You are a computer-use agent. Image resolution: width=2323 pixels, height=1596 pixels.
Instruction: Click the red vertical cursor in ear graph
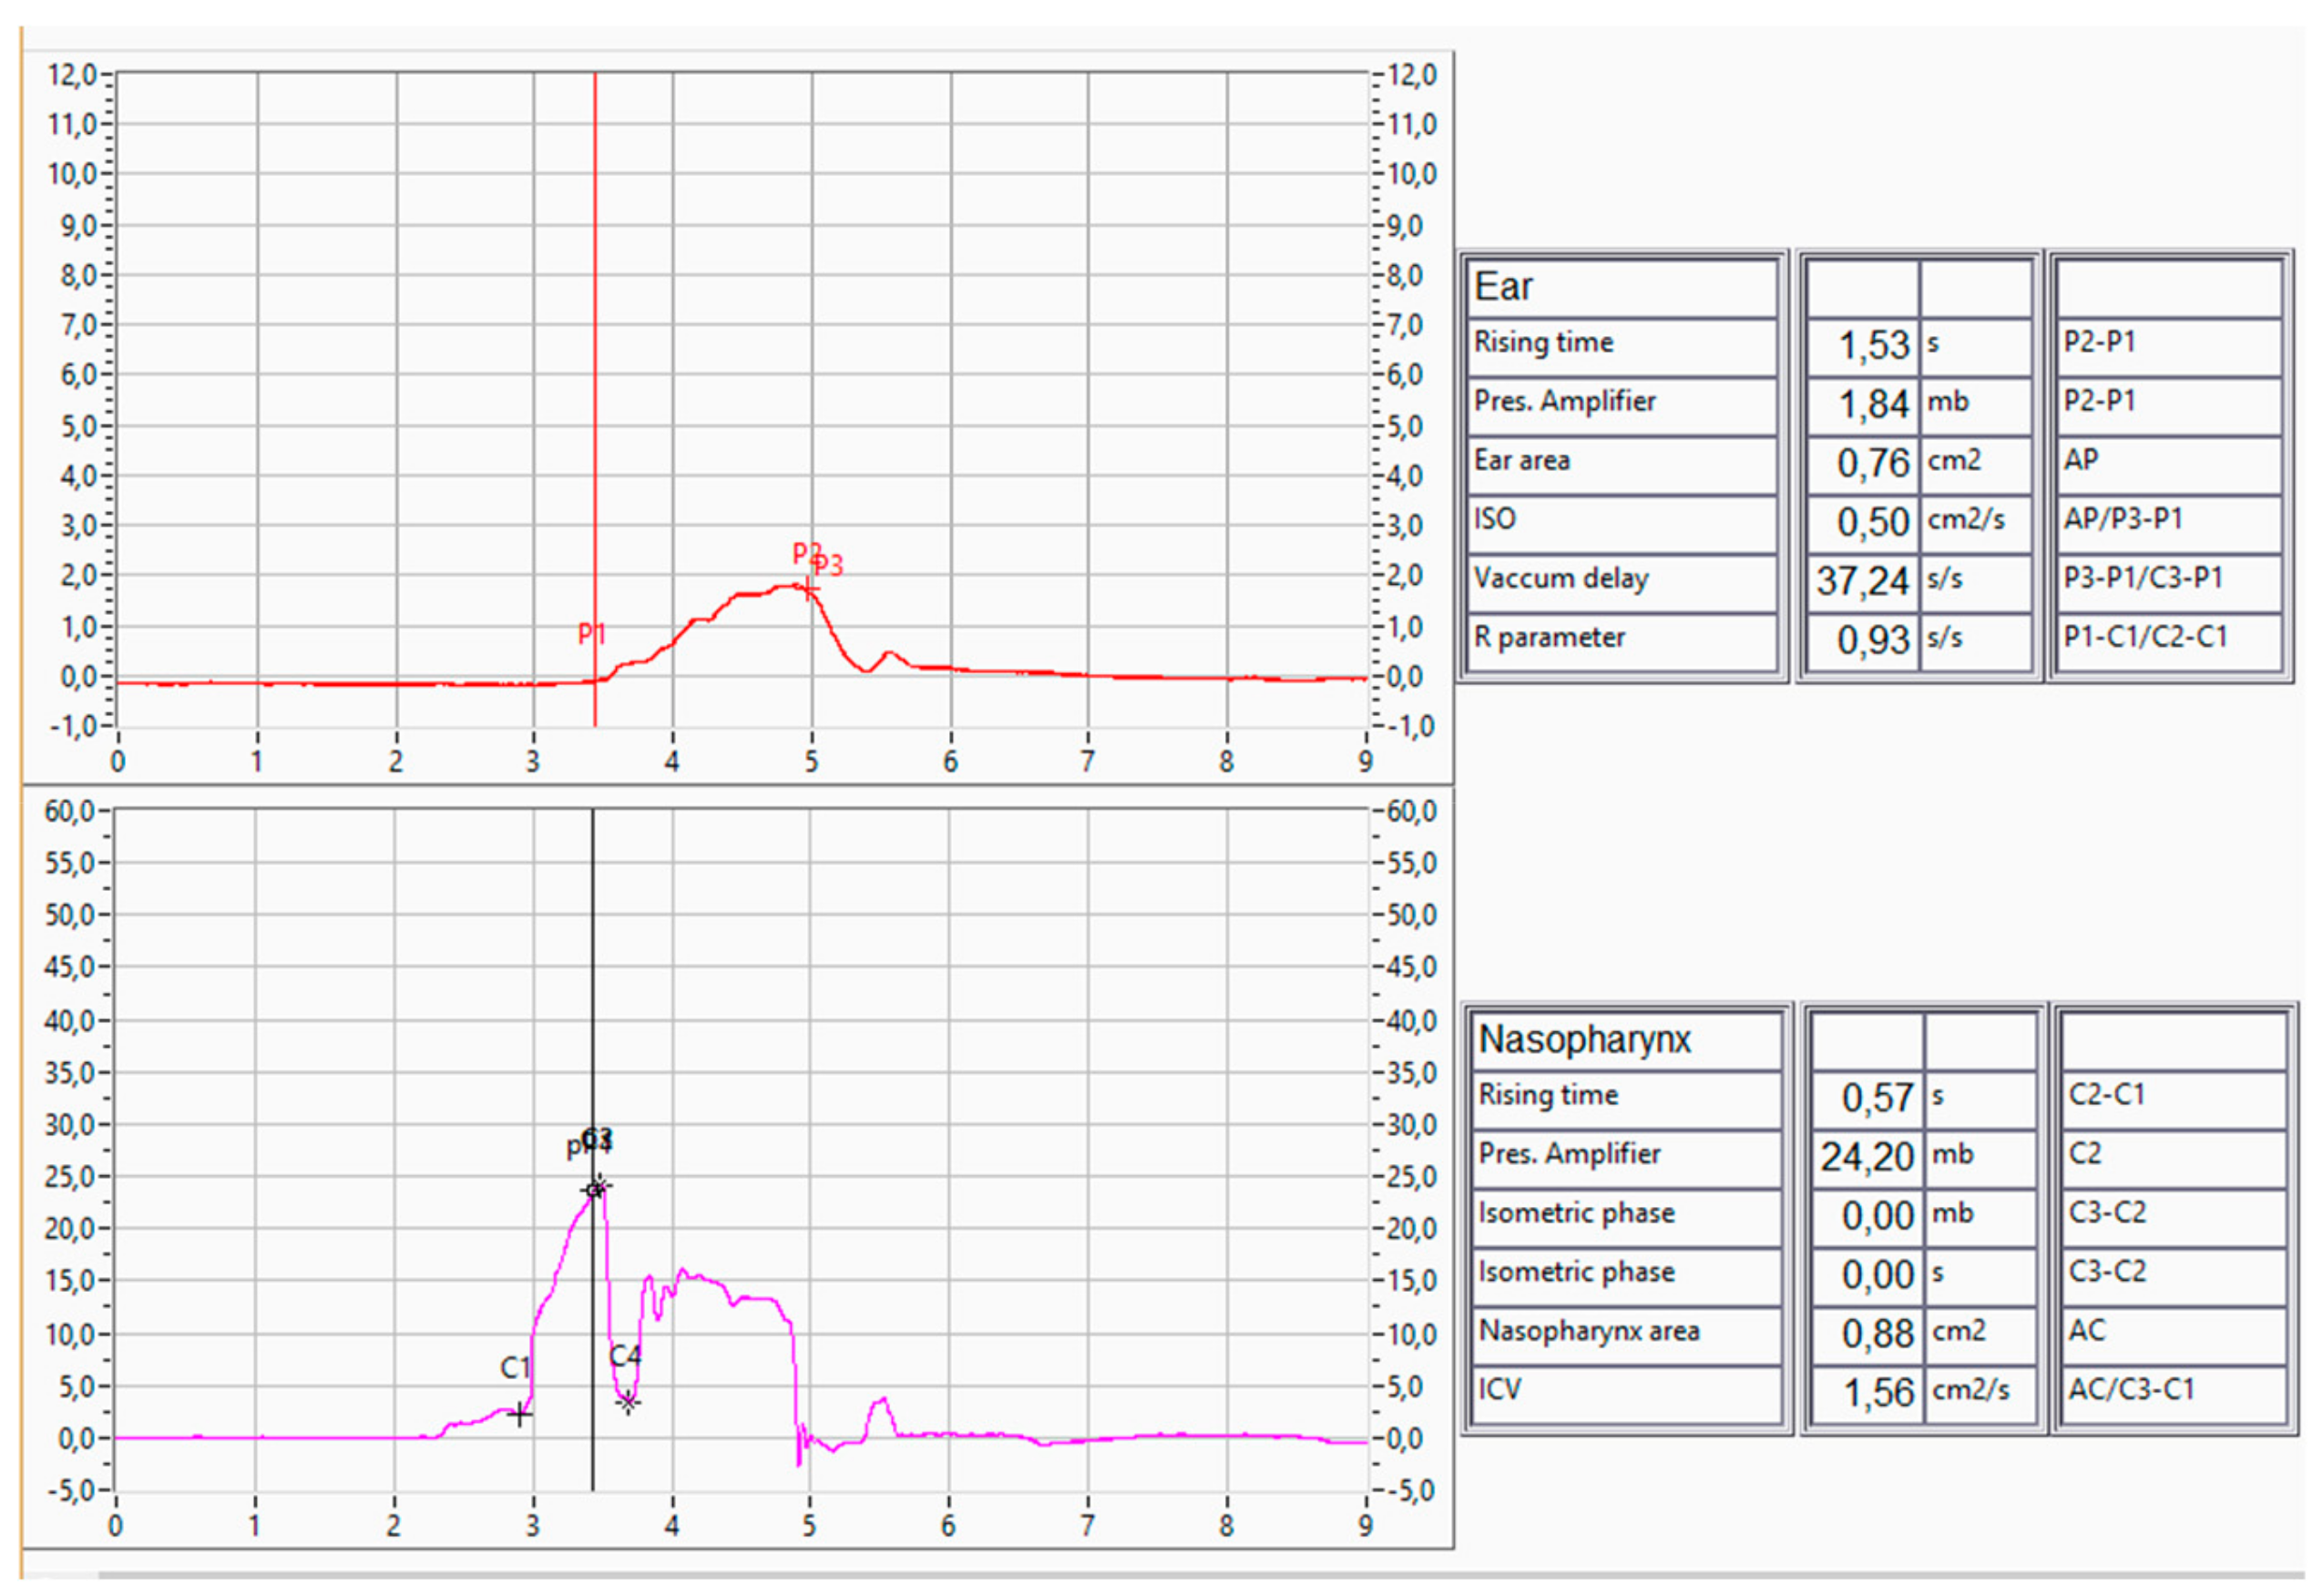(595, 300)
